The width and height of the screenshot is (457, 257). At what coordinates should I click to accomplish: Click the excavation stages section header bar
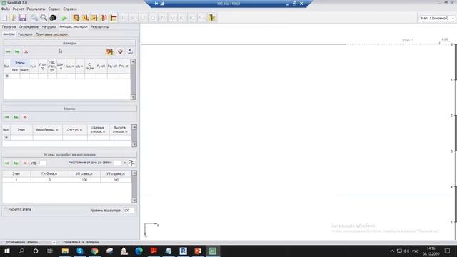(x=69, y=155)
